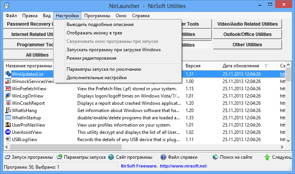Viewport: 295px width, 174px height.
Task: Click the WinCrashReport row icon
Action: [x=8, y=103]
